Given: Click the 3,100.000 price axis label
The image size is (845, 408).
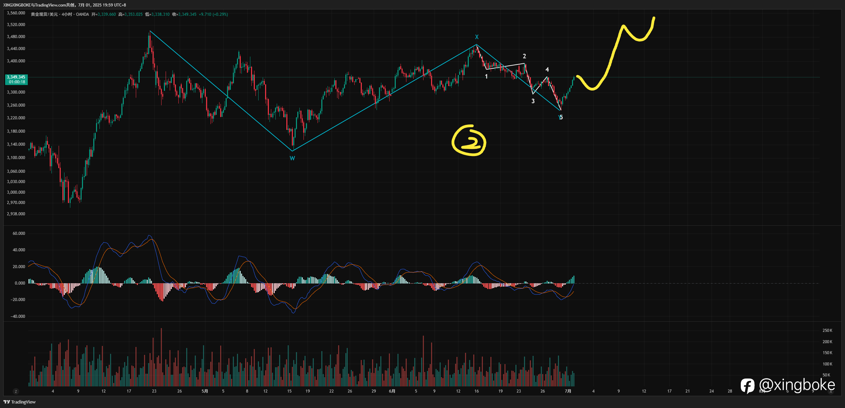Looking at the screenshot, I should [x=16, y=158].
